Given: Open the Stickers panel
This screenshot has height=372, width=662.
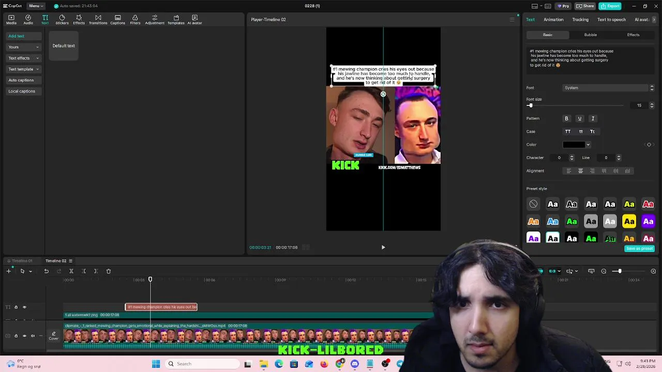Looking at the screenshot, I should pyautogui.click(x=62, y=20).
